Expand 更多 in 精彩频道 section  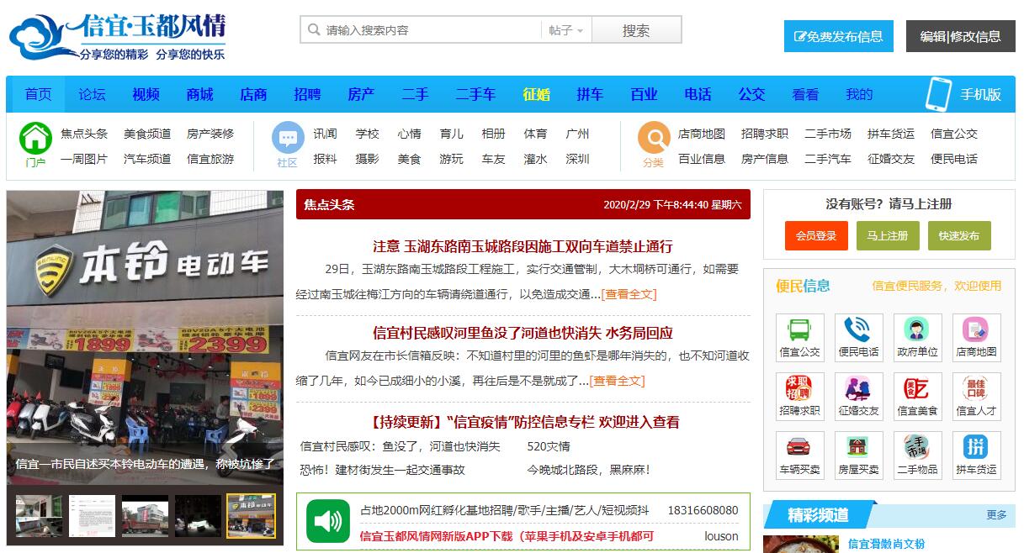(x=996, y=514)
